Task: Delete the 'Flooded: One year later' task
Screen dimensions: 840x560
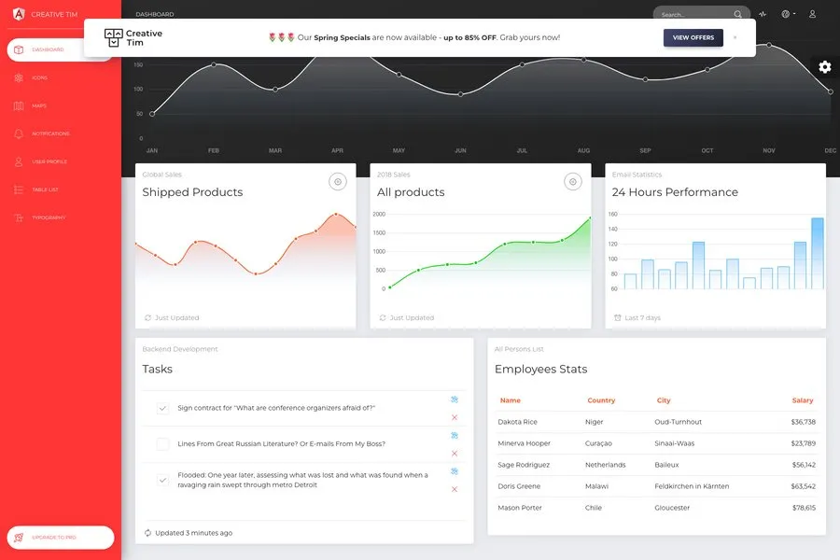Action: tap(455, 489)
